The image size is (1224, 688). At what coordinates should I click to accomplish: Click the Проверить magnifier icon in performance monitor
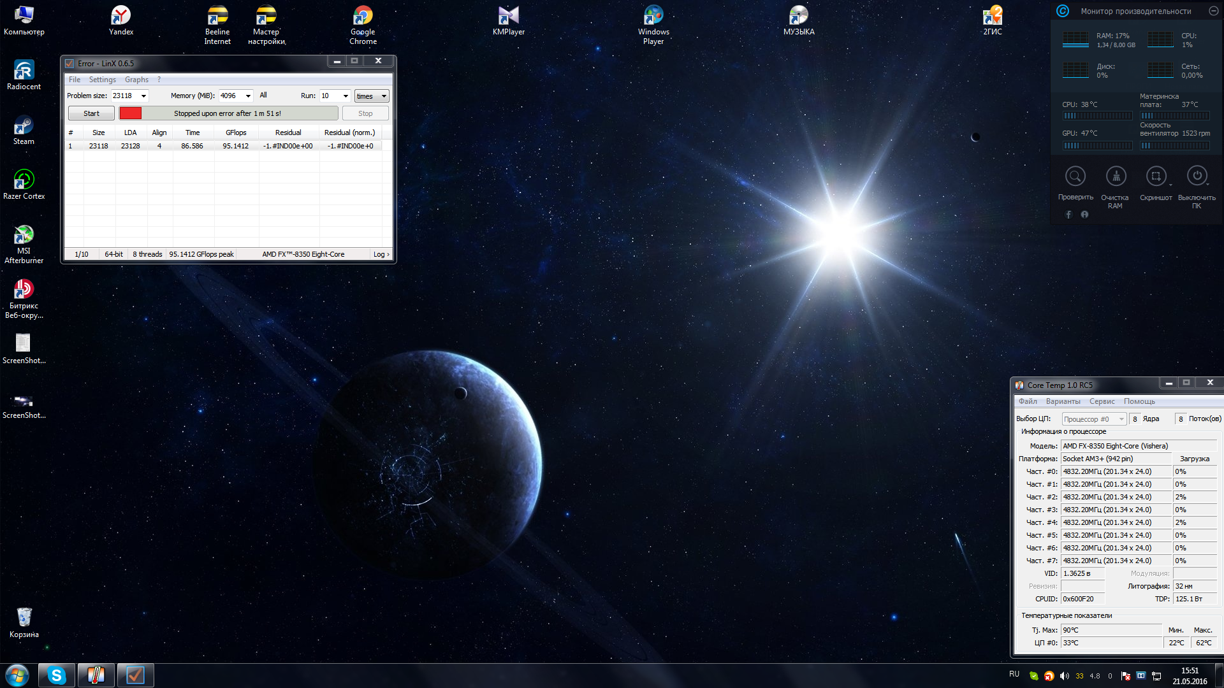pyautogui.click(x=1075, y=176)
